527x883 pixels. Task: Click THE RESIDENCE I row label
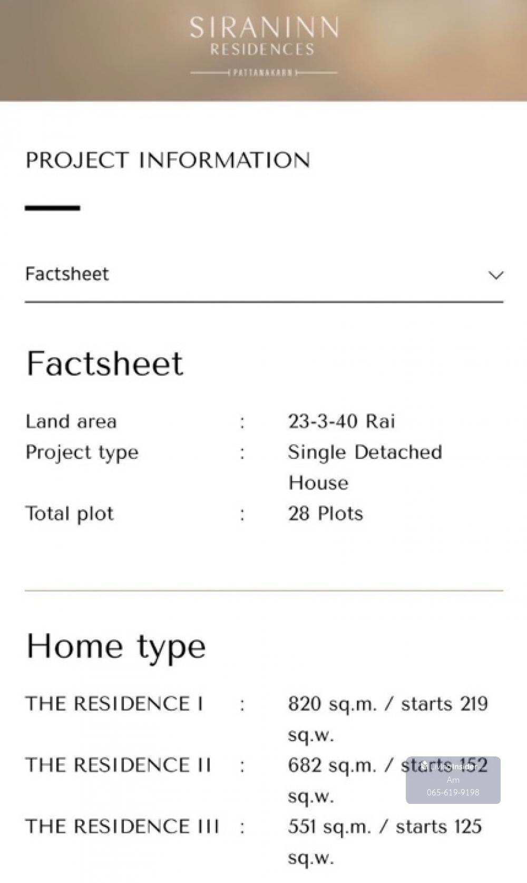click(114, 704)
